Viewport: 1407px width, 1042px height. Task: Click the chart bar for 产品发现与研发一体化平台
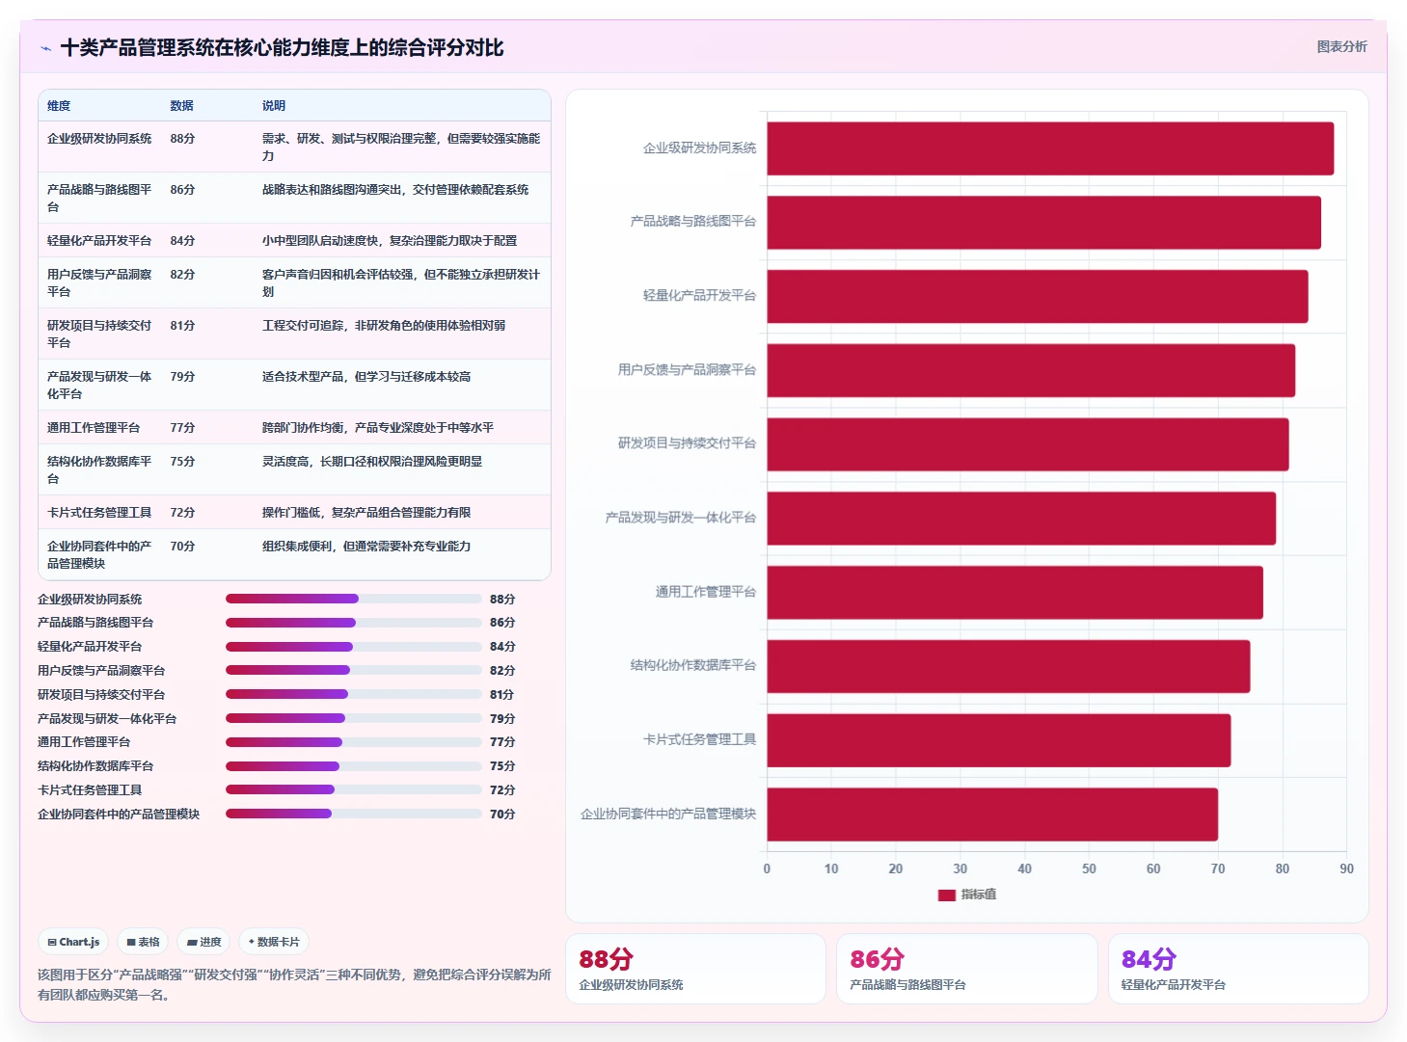coord(1021,519)
